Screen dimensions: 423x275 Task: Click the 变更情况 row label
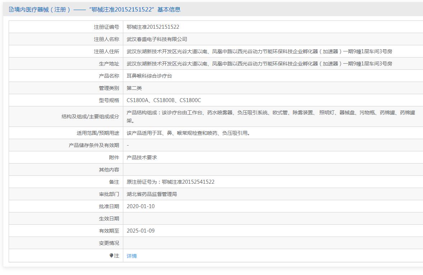[x=109, y=243]
